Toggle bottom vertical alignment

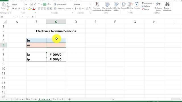click(x=45, y=5)
